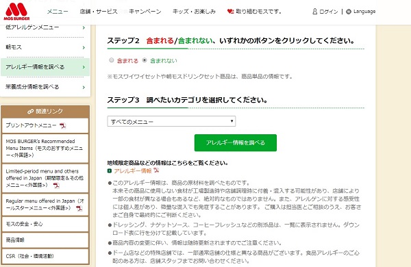Open the メニュー navigation item
Image resolution: width=411 pixels, height=267 pixels.
coord(58,12)
